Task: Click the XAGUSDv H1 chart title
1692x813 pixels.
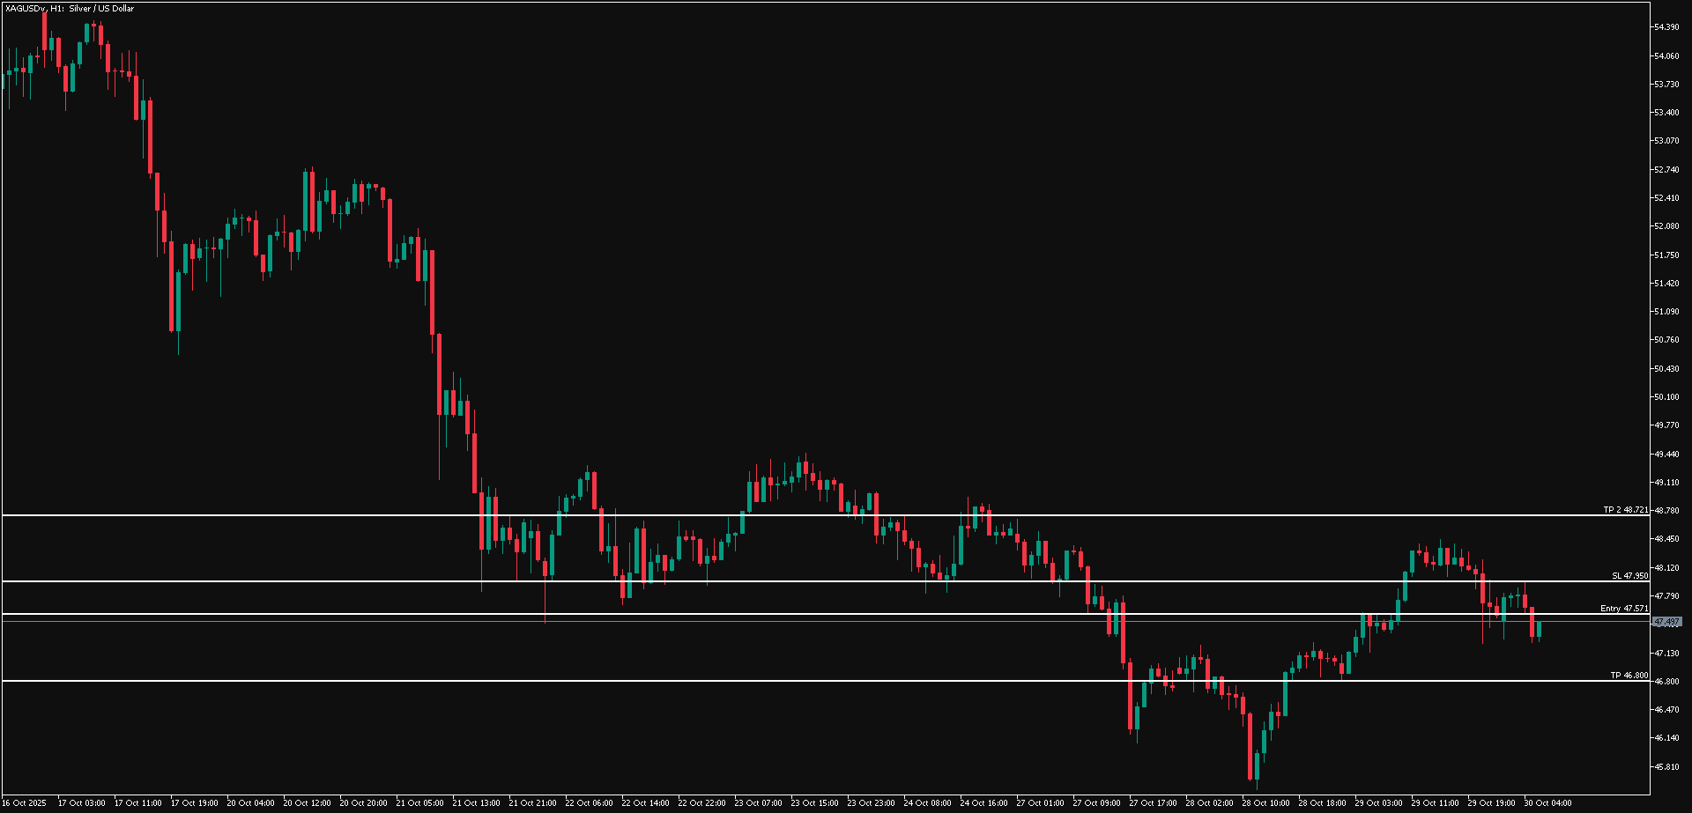Action: click(x=70, y=9)
